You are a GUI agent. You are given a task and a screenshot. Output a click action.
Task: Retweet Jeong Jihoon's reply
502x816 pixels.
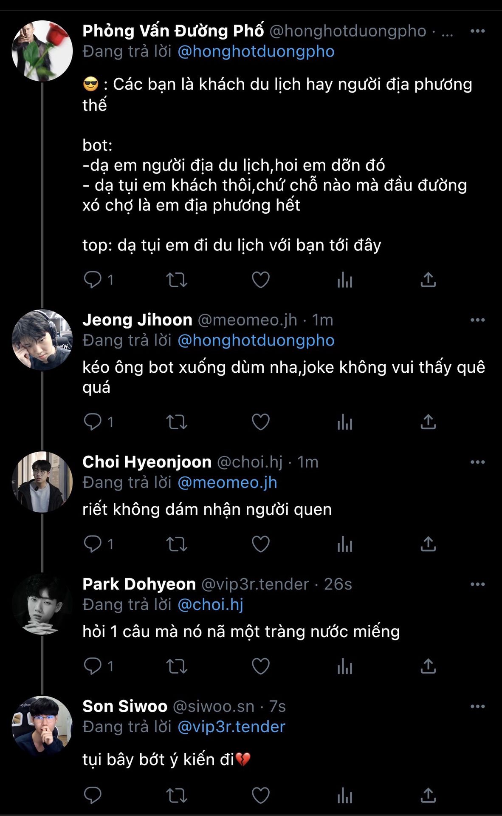pos(176,422)
